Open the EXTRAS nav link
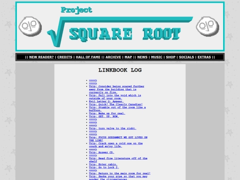The width and height of the screenshot is (240, 180). pyautogui.click(x=204, y=57)
